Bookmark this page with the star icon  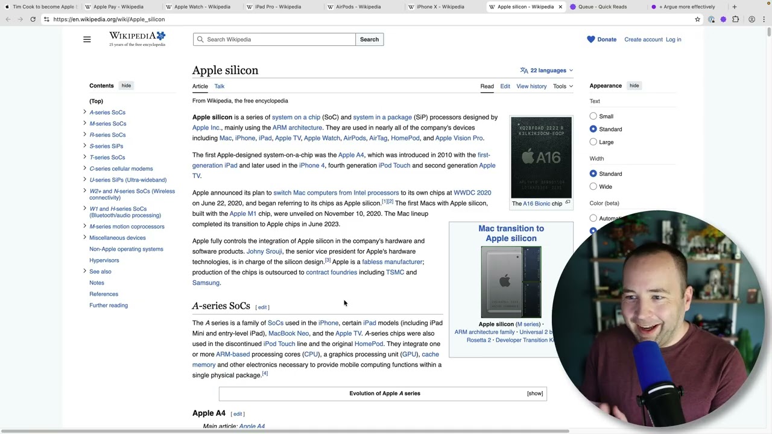[698, 19]
